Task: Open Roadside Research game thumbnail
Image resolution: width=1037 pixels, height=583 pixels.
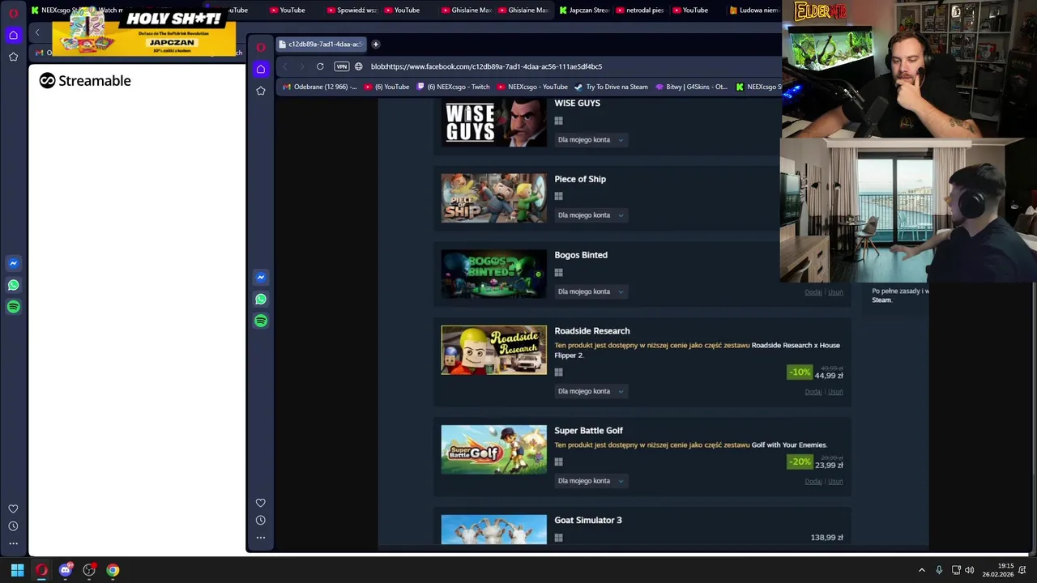Action: [493, 350]
